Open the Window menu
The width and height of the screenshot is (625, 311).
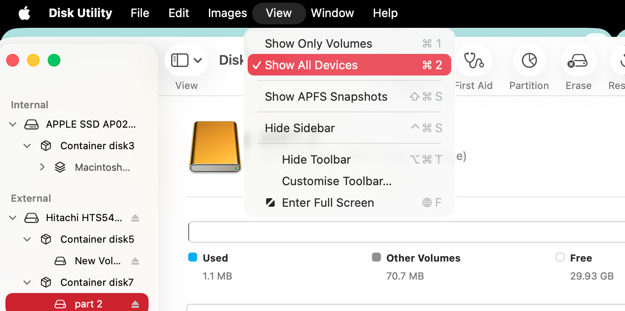coord(332,13)
